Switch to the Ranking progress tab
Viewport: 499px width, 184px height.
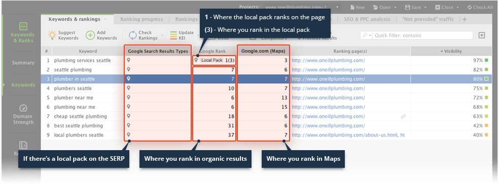(141, 19)
